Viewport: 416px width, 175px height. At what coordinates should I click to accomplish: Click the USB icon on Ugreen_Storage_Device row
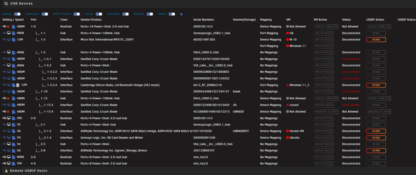tap(4, 150)
